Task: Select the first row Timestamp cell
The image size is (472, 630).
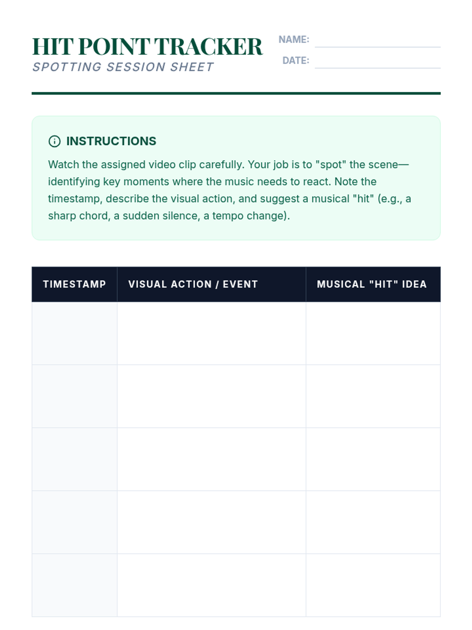Action: 74,333
